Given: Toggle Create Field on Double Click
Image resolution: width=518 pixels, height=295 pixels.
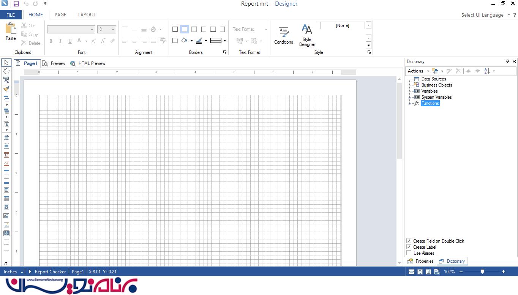Looking at the screenshot, I should pyautogui.click(x=409, y=241).
